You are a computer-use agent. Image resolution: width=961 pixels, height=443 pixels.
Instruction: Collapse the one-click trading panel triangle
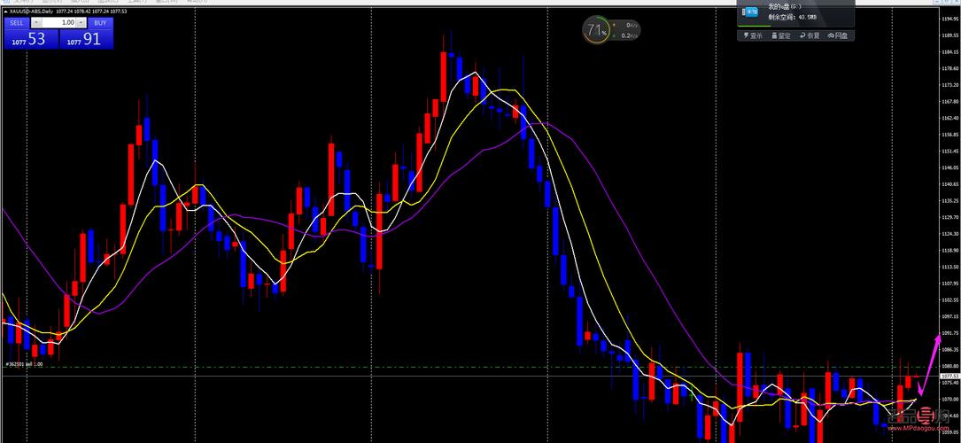[x=5, y=12]
